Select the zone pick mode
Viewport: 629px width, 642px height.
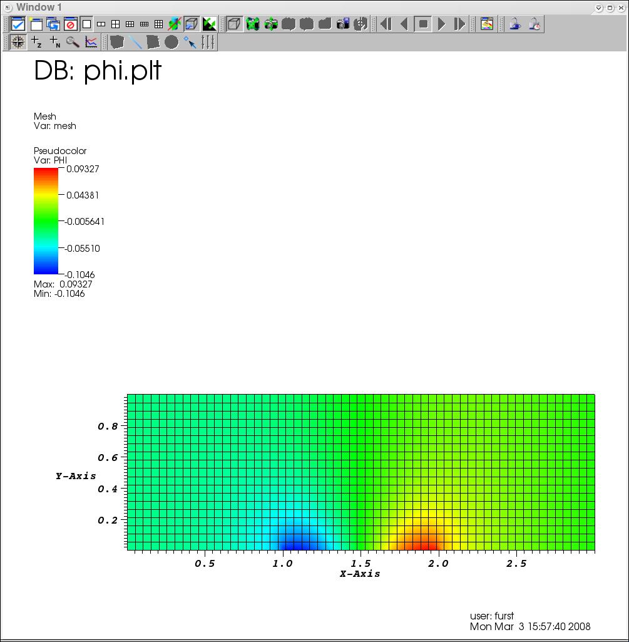36,42
